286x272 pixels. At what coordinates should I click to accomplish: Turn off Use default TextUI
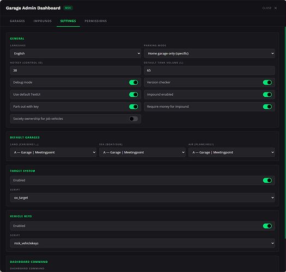tap(133, 94)
